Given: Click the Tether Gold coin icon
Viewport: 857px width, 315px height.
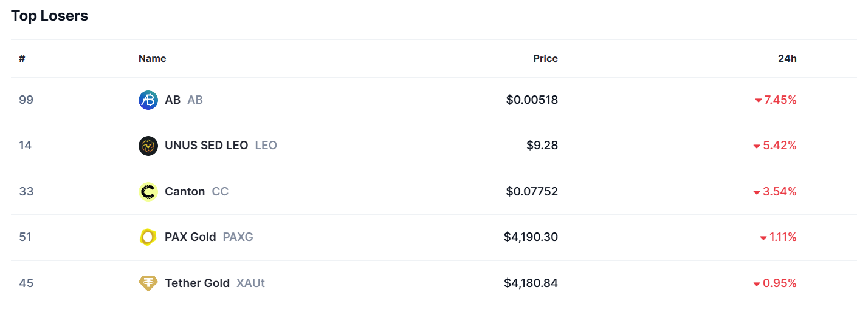Looking at the screenshot, I should [148, 283].
